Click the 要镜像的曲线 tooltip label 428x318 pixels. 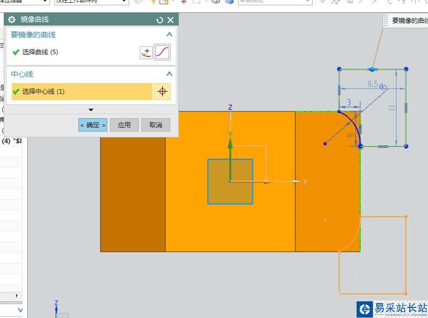click(410, 20)
